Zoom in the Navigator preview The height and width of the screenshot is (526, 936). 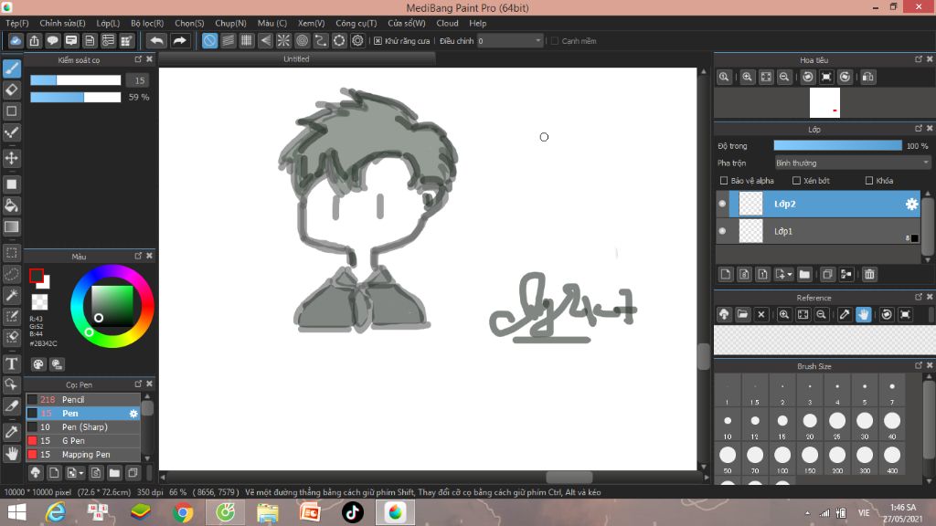(x=747, y=77)
